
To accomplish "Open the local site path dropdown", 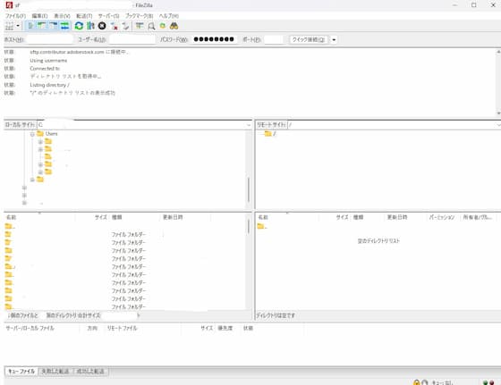I will (x=249, y=125).
